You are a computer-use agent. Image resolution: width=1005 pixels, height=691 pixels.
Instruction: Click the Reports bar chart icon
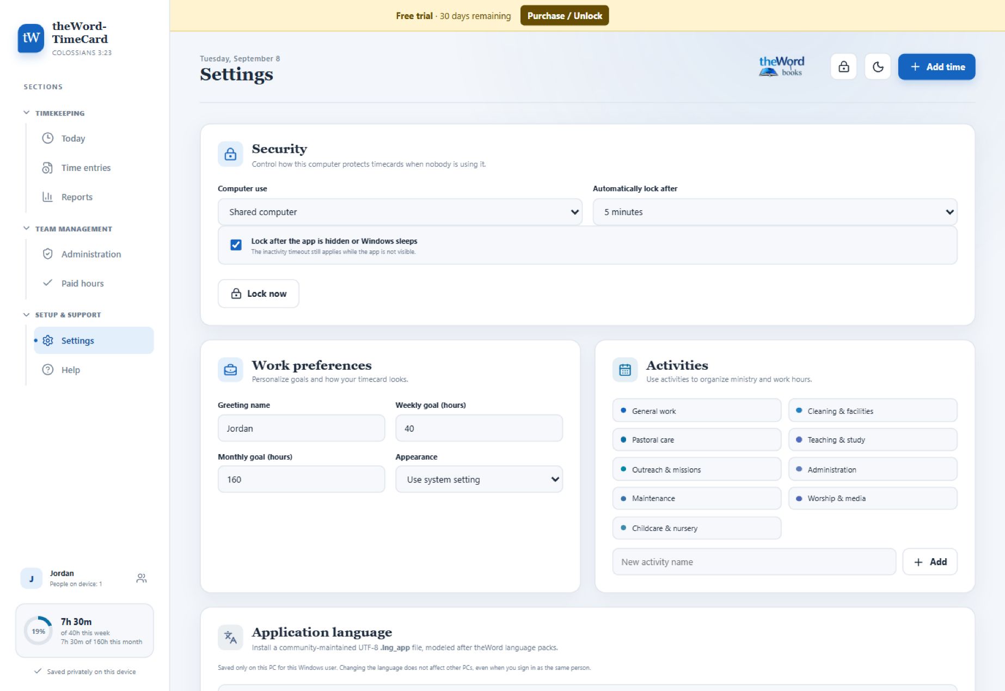tap(48, 197)
